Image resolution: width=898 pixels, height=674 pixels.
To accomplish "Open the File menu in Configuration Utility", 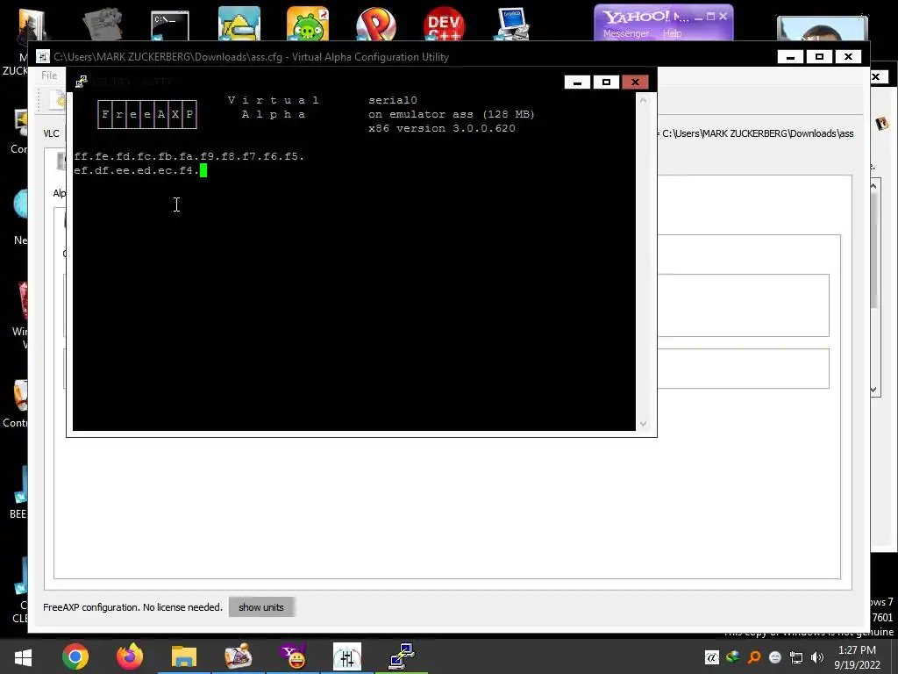I will (49, 75).
